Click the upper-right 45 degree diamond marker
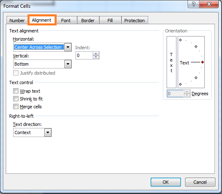Viewport: 222px width, 194px height. tap(196, 47)
